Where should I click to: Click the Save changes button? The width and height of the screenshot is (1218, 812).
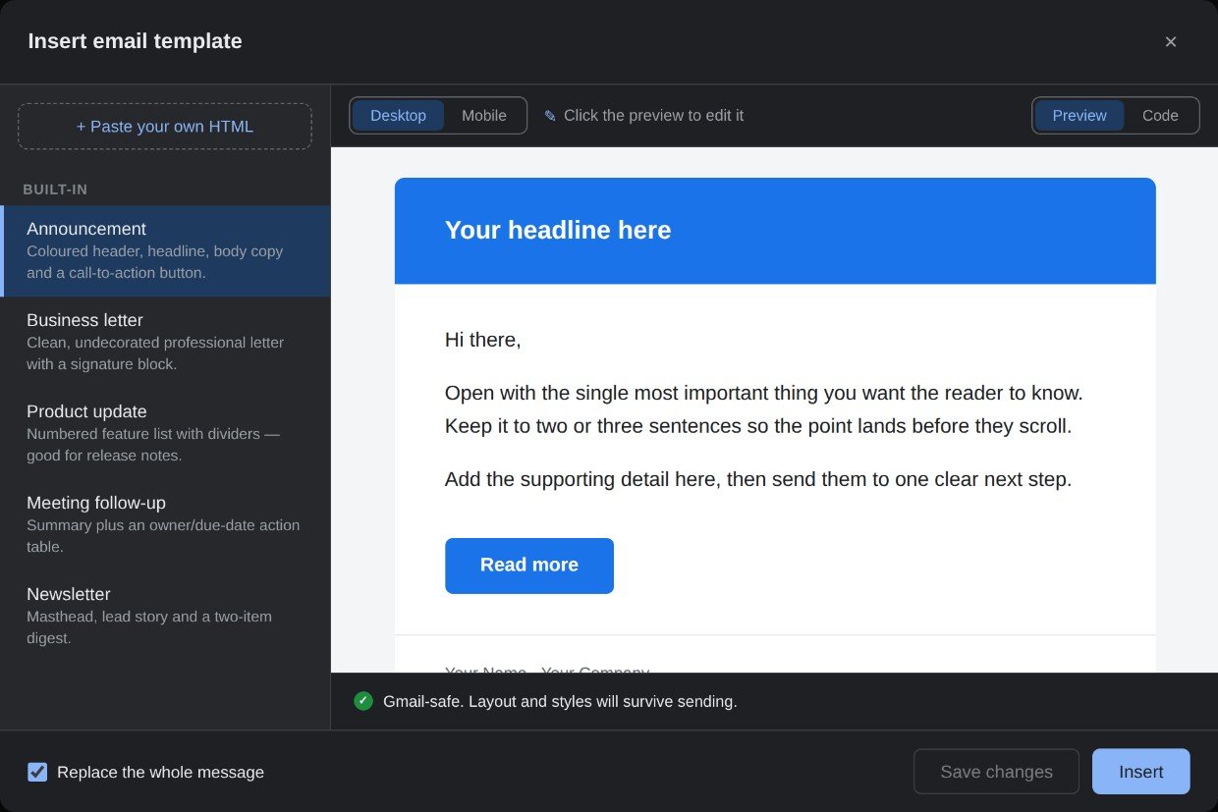pyautogui.click(x=996, y=772)
